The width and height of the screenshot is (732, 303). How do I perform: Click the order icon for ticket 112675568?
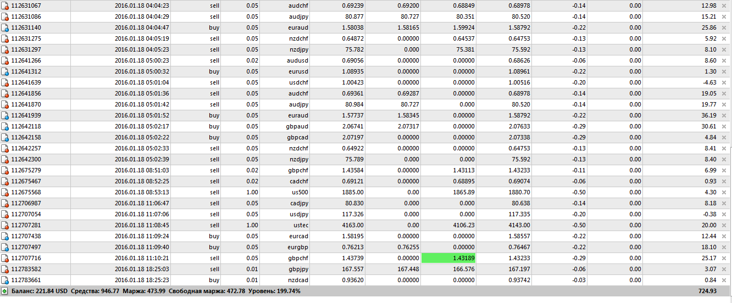pyautogui.click(x=5, y=192)
